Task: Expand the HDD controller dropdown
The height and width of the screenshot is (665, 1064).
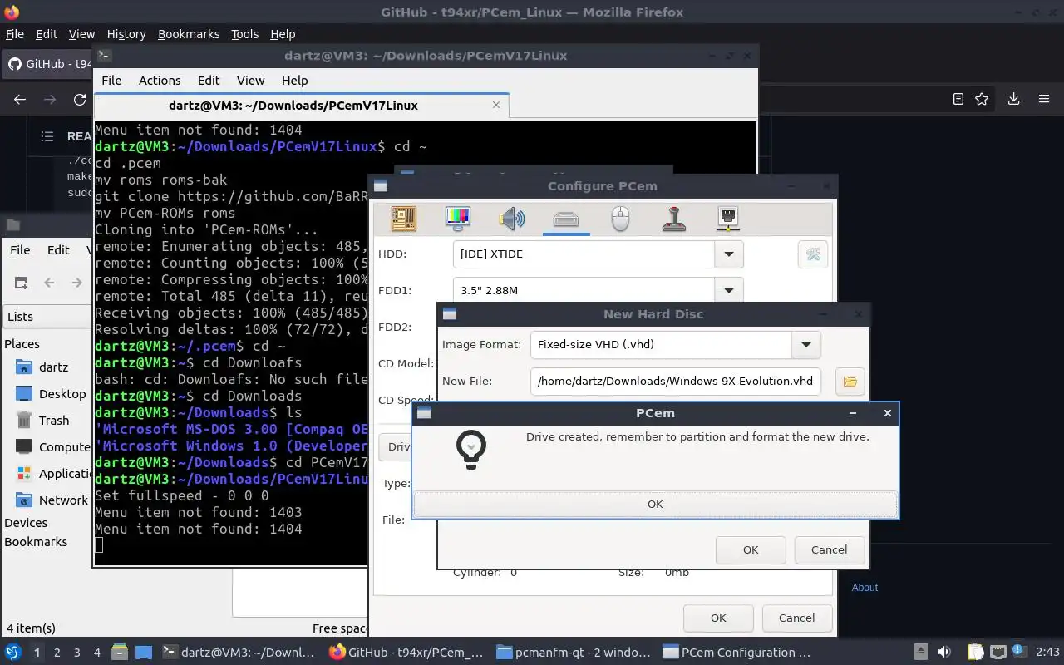Action: tap(729, 254)
